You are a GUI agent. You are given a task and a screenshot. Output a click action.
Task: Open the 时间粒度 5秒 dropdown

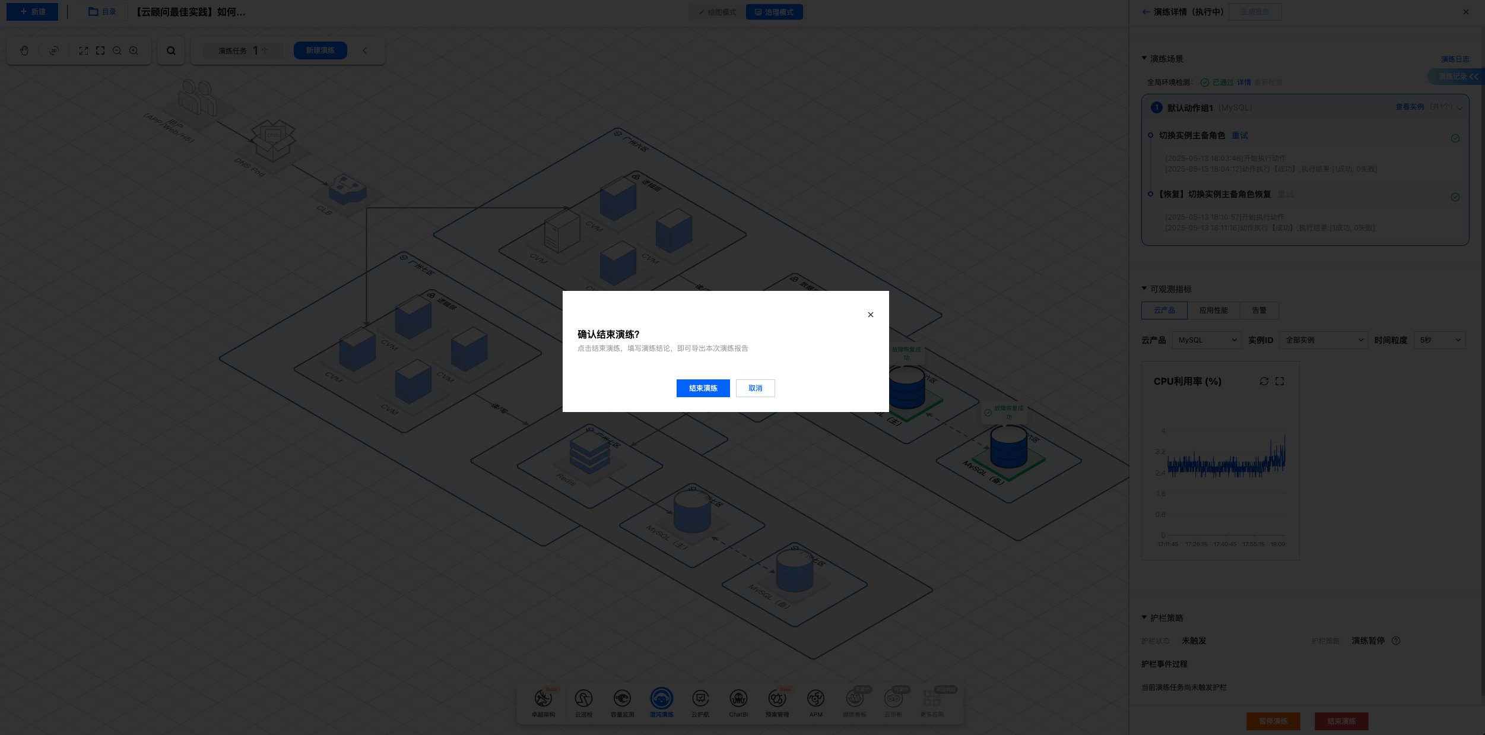point(1439,340)
